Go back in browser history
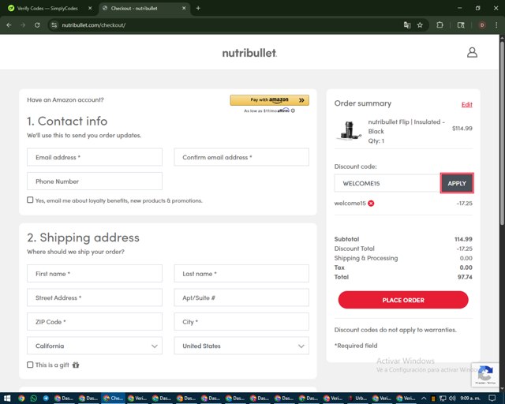Image resolution: width=505 pixels, height=404 pixels. pyautogui.click(x=9, y=25)
